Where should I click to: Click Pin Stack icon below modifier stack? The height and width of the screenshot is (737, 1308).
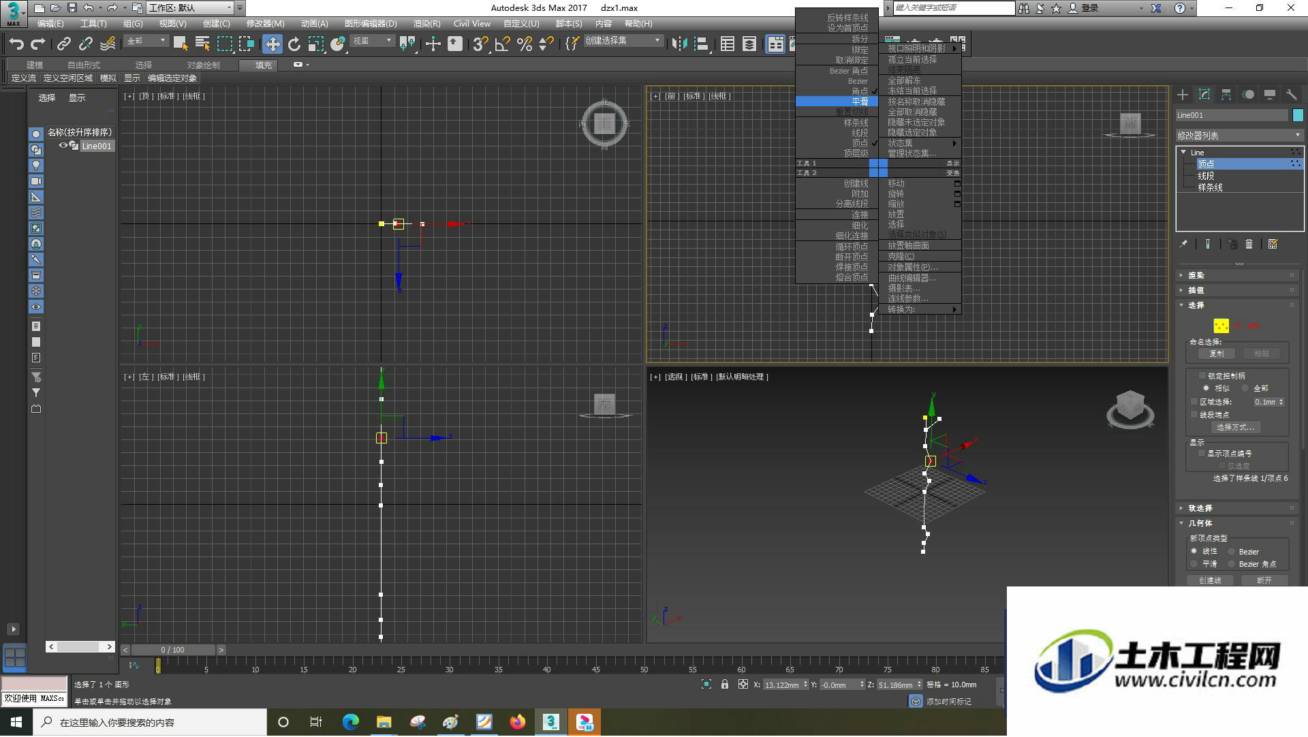pos(1183,244)
